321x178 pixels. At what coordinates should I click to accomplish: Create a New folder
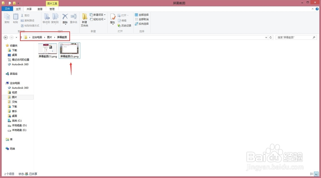84,20
